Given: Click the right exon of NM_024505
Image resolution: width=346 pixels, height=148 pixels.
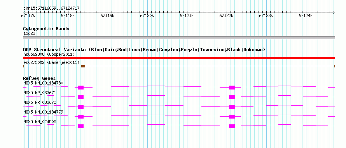Looking at the screenshot, I should tap(232, 126).
